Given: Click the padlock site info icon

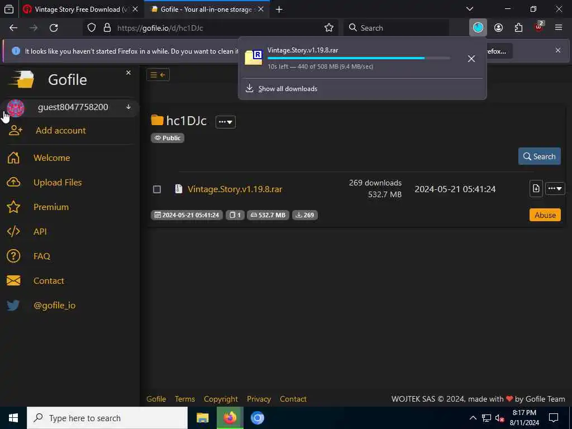Looking at the screenshot, I should pos(107,28).
